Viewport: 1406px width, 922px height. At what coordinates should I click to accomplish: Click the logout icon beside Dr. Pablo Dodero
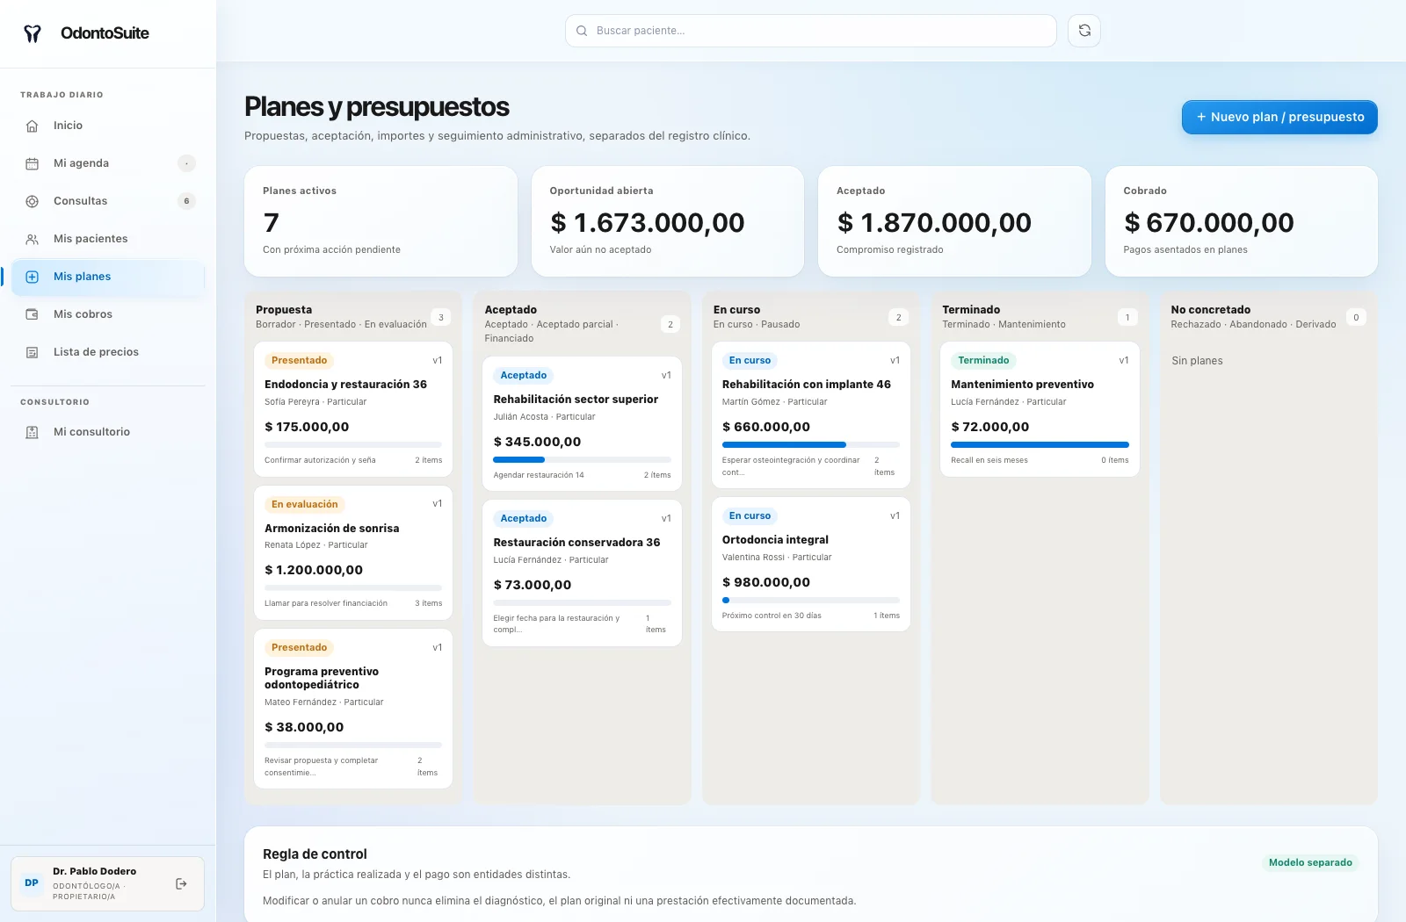point(181,883)
